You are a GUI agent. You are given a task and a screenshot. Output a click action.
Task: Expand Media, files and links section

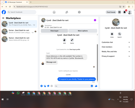[x=116, y=52]
